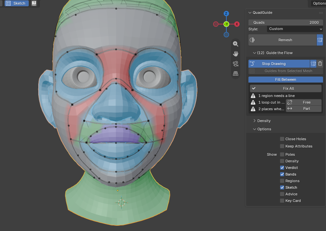Enable the Regions checkbox
Image resolution: width=326 pixels, height=231 pixels.
[x=282, y=181]
